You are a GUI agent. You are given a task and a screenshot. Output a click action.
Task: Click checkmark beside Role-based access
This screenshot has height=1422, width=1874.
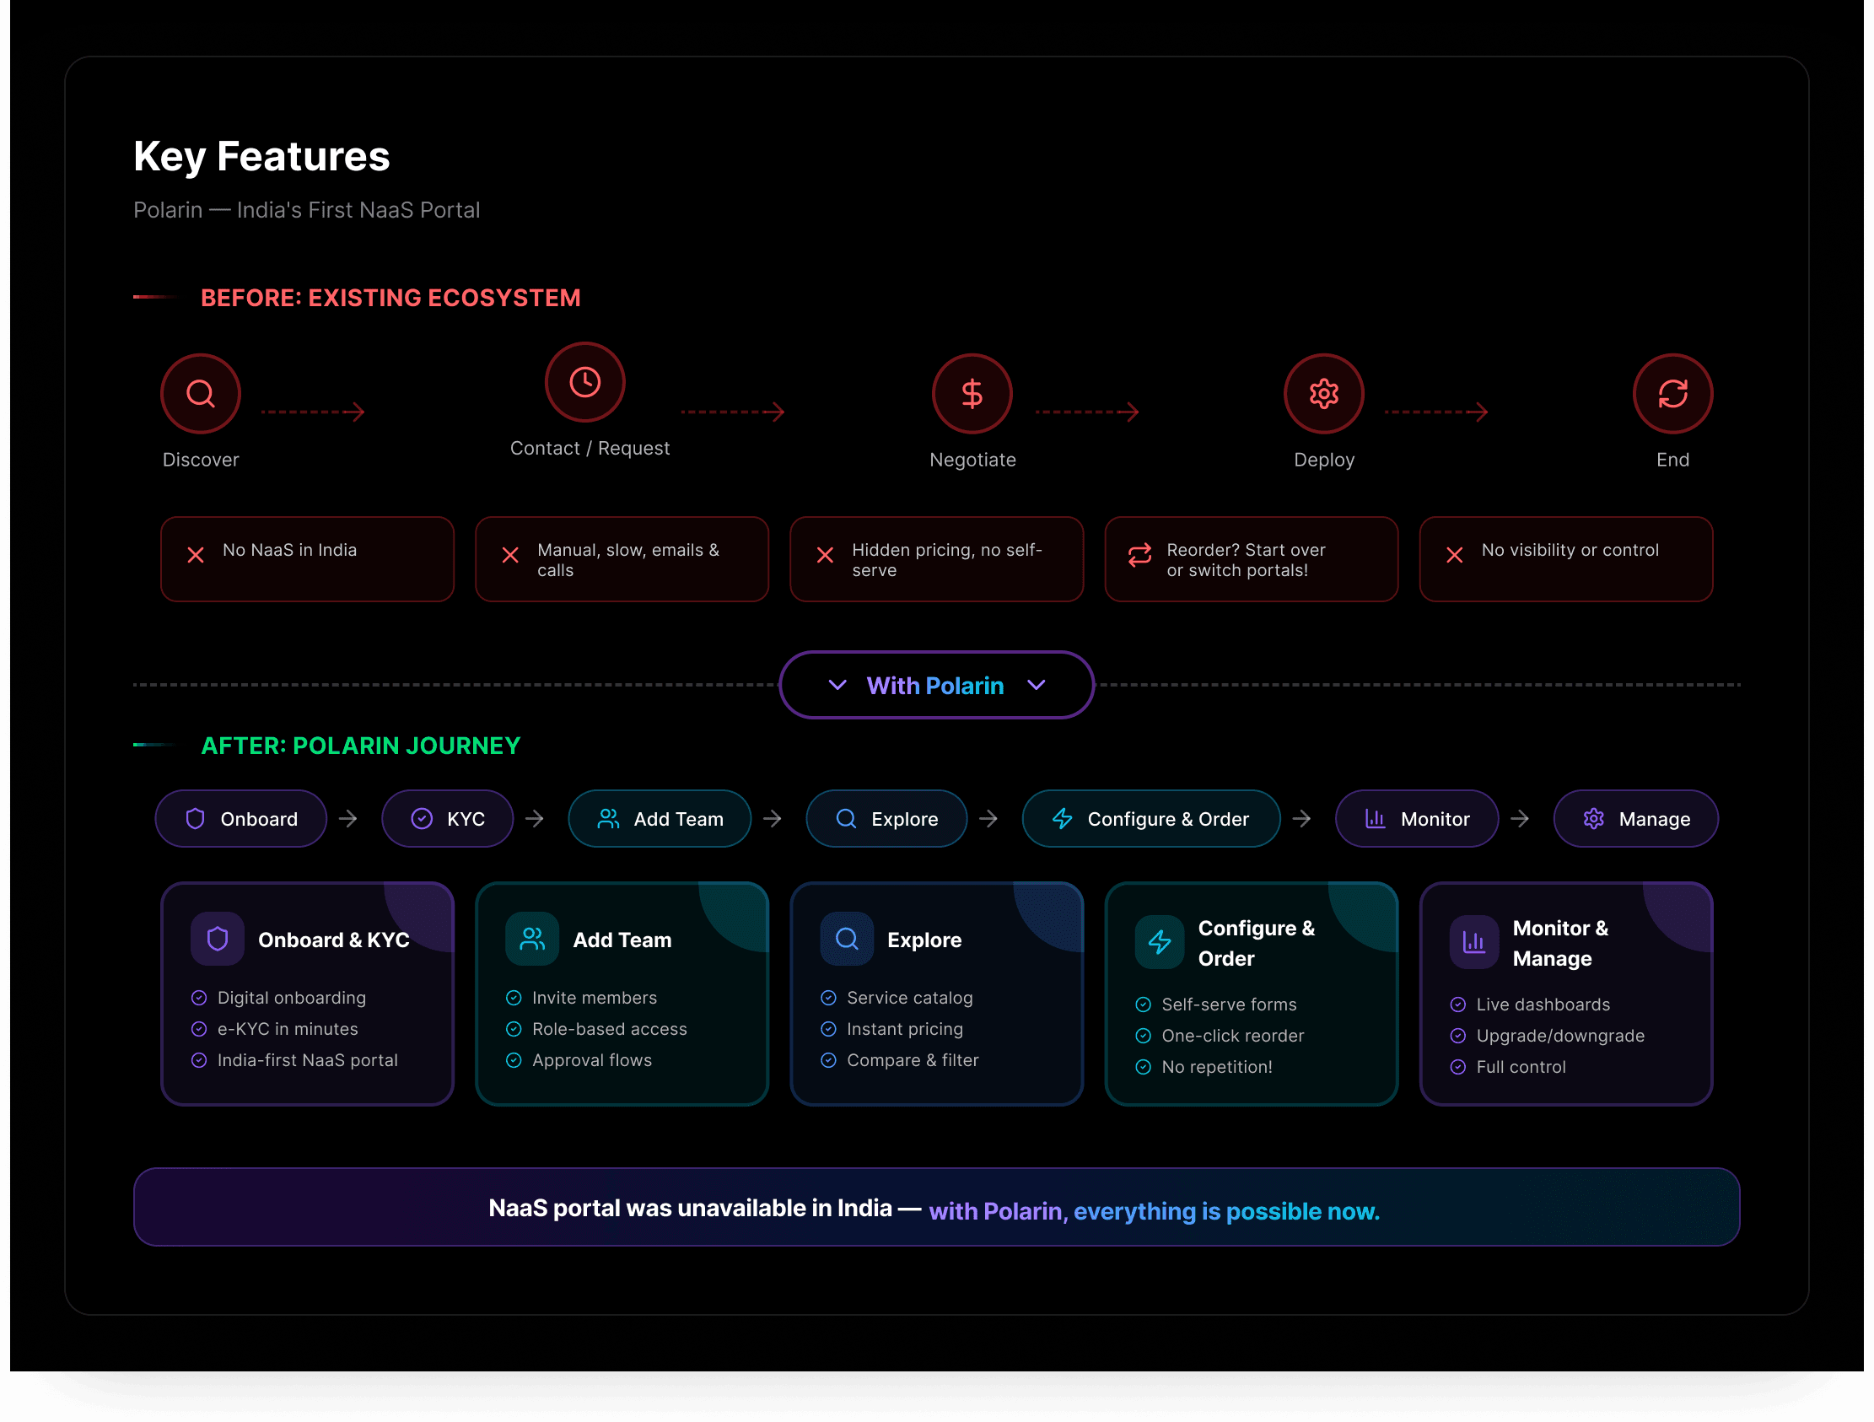pyautogui.click(x=514, y=1029)
